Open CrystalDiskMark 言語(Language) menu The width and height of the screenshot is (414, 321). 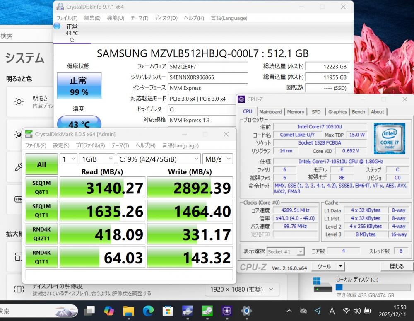181,145
